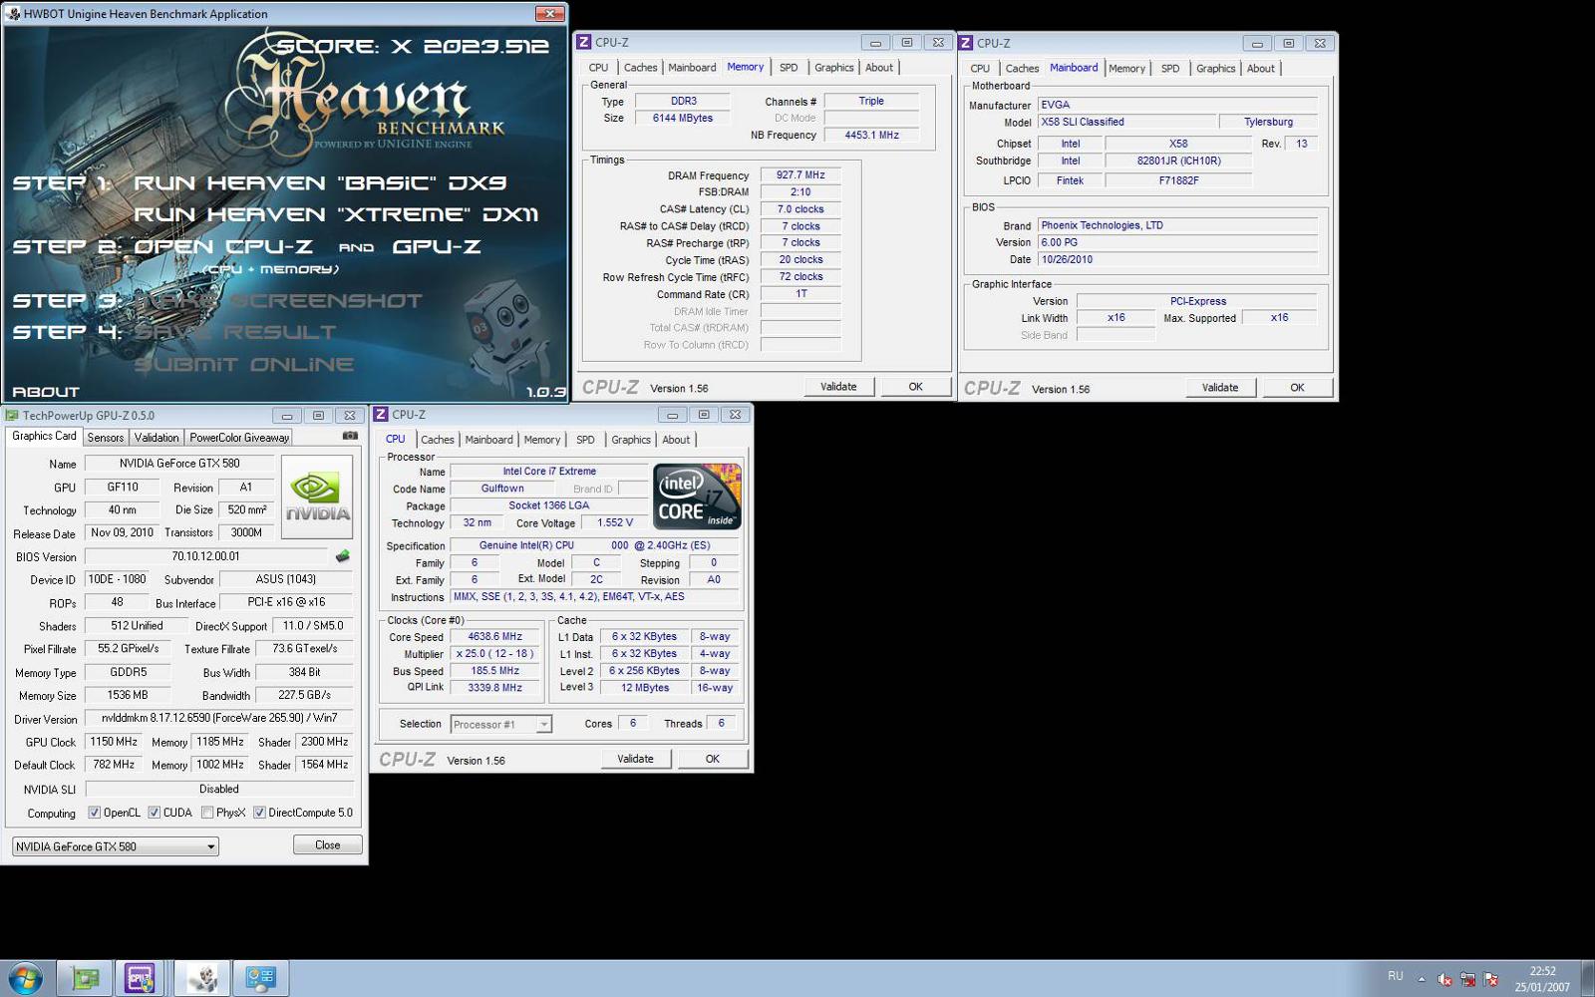Open SPD tab in the Memory CPU-Z window

pyautogui.click(x=789, y=68)
